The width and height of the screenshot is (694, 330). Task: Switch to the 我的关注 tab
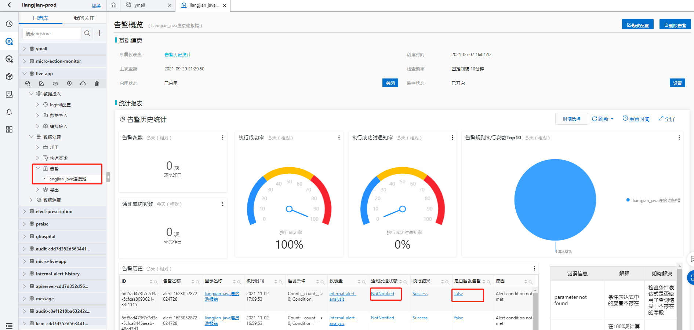point(84,18)
